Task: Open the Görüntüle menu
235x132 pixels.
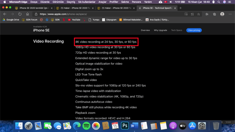Action: coord(58,2)
